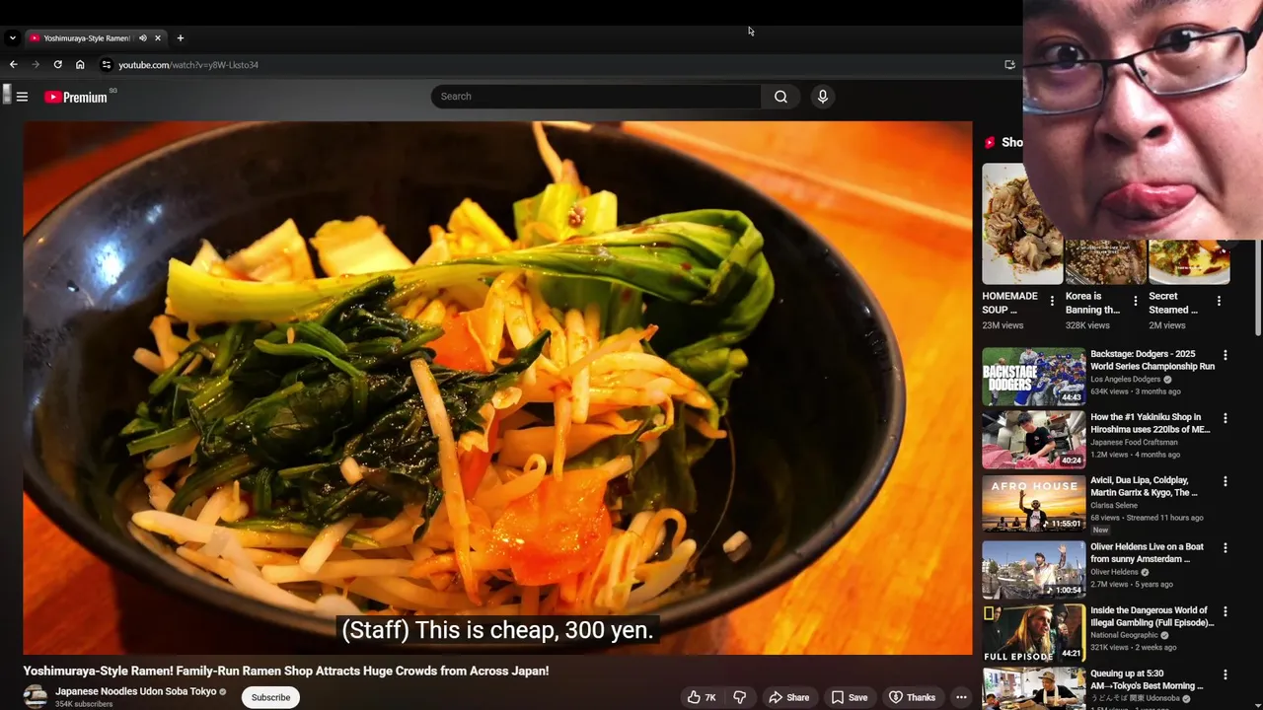Screen dimensions: 1263x710
Task: Click the sidebar vertical scrollbar
Action: click(x=1257, y=286)
